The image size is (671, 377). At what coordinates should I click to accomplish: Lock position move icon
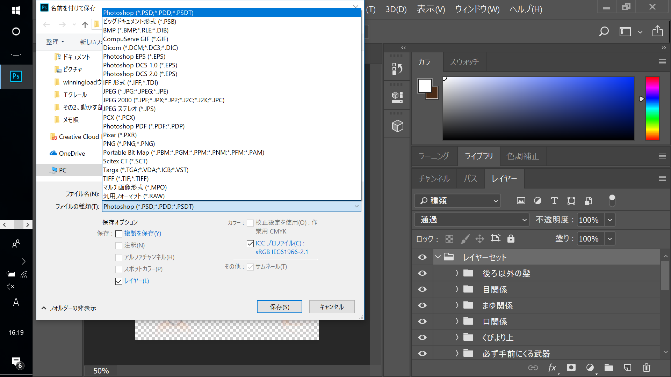coord(480,239)
